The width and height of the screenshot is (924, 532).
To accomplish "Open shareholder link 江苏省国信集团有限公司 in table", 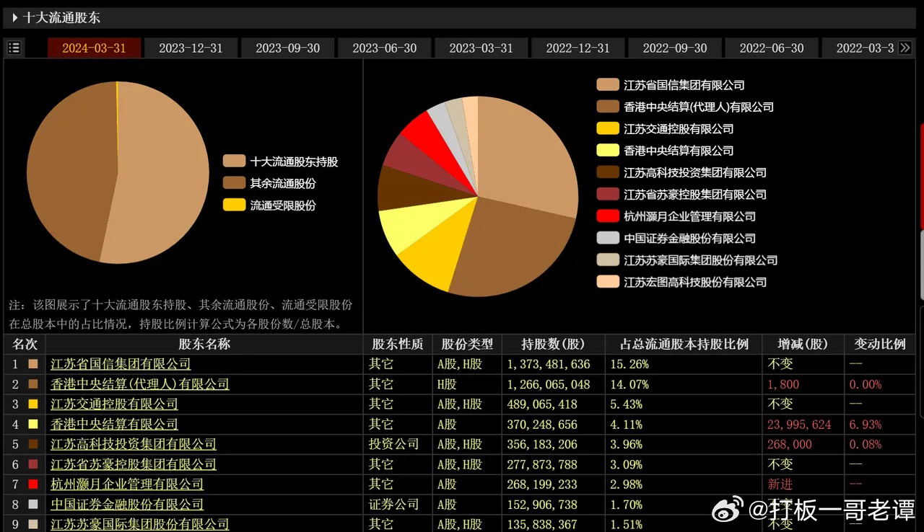I will (x=121, y=364).
